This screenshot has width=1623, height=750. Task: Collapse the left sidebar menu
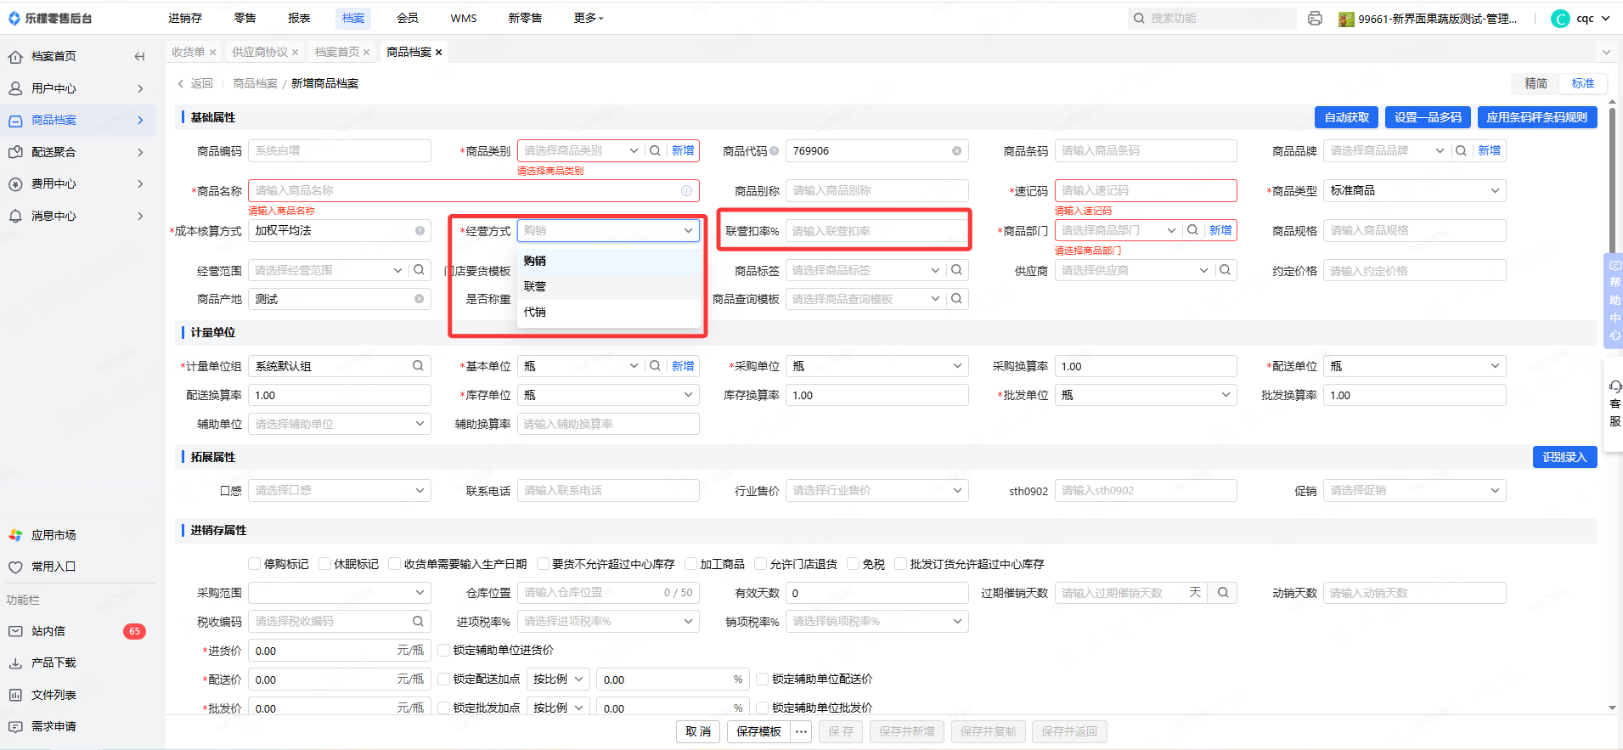click(139, 56)
